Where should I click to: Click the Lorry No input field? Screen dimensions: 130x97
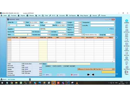coord(102,25)
